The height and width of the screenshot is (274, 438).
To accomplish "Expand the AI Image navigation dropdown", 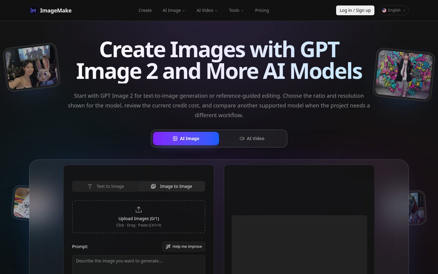I will (174, 10).
